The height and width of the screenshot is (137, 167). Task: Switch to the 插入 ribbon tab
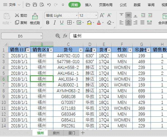[89, 5]
